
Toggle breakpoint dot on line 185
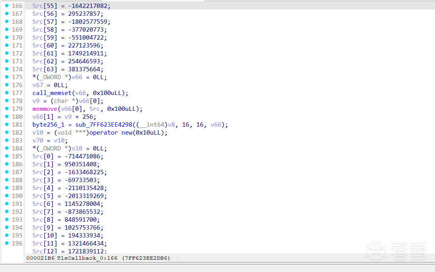coord(7,156)
